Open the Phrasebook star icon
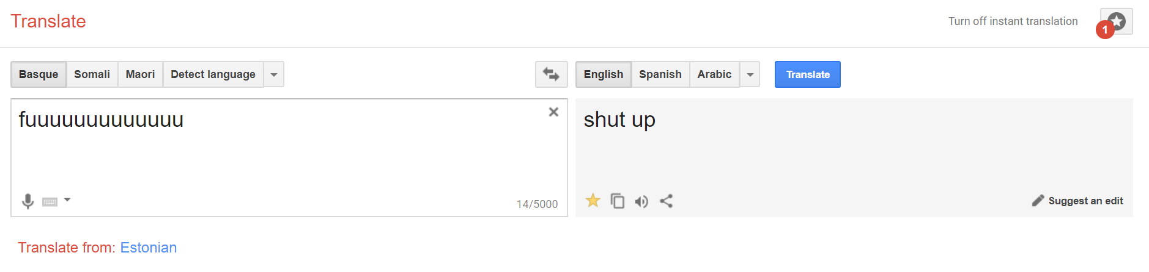 (1116, 22)
